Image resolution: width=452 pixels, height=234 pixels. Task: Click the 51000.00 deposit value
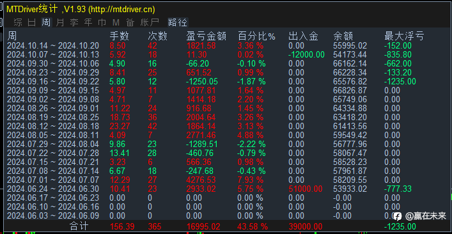tap(305, 189)
